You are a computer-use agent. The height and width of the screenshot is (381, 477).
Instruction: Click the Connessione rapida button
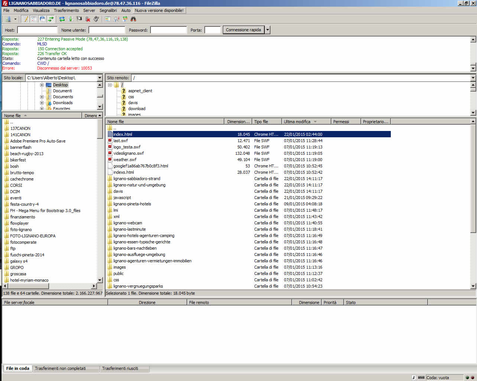click(x=243, y=30)
